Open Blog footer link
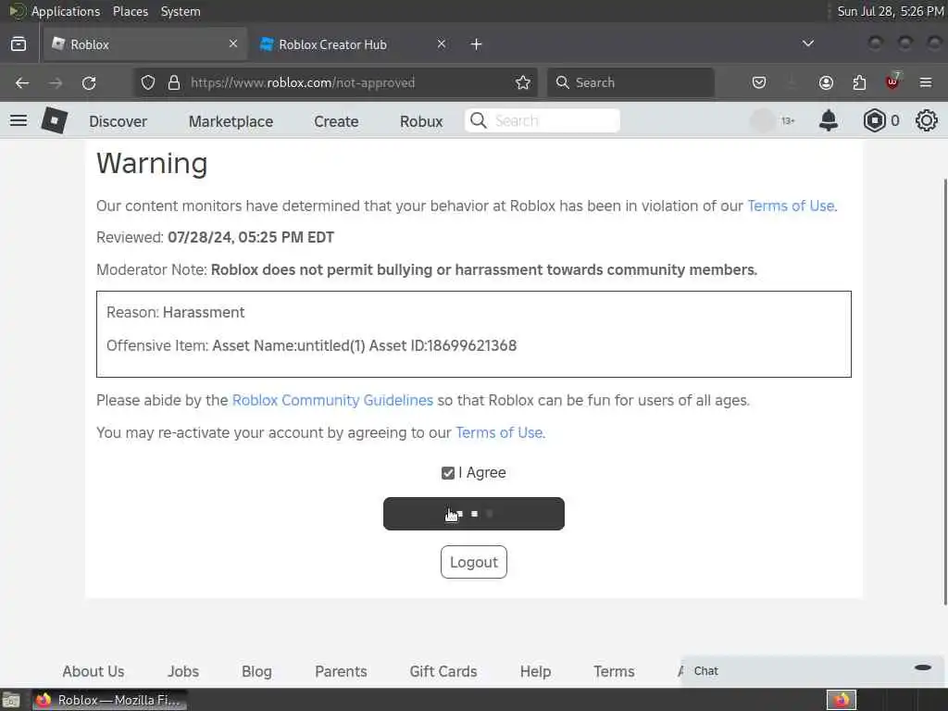This screenshot has height=711, width=948. pyautogui.click(x=256, y=672)
